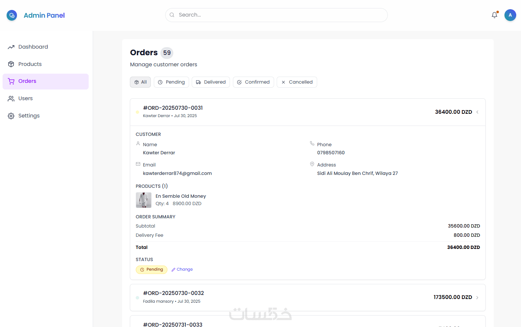Open Settings from the sidebar
521x327 pixels.
(46, 116)
